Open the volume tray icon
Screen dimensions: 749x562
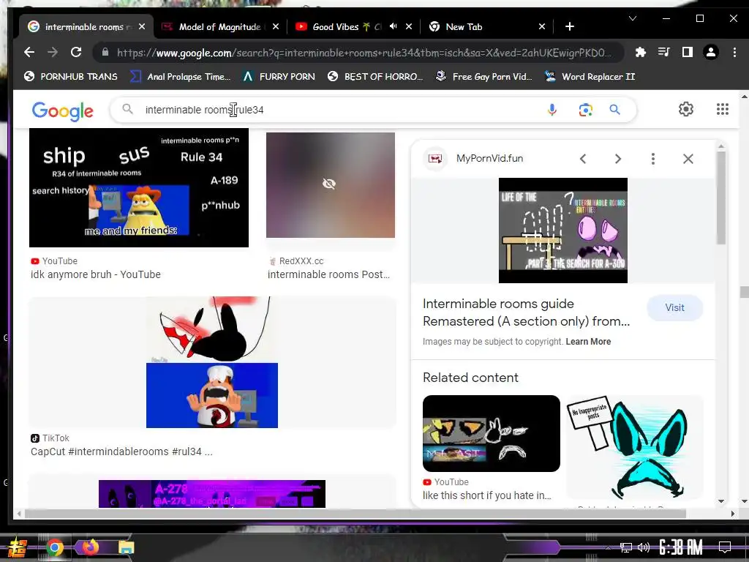pyautogui.click(x=644, y=547)
